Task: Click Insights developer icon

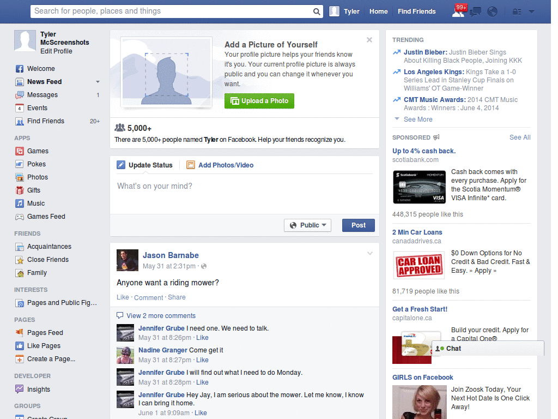Action: 20,390
